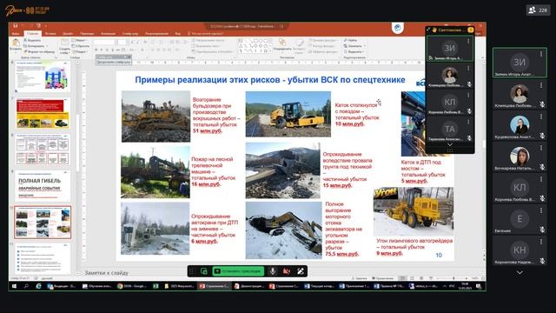Viewport: 556px width, 313px height.
Task: Switch to the Slide Show (Слайд-шоу) tab
Action: point(130,34)
